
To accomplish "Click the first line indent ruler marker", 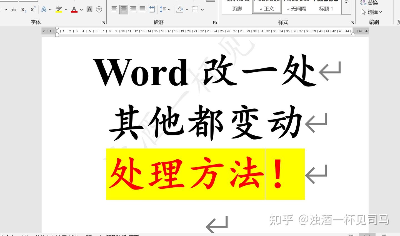I will pyautogui.click(x=57, y=28).
